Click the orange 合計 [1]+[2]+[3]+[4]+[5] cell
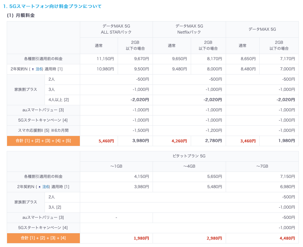Image resolution: width=303 pixels, height=247 pixels. tap(43, 141)
